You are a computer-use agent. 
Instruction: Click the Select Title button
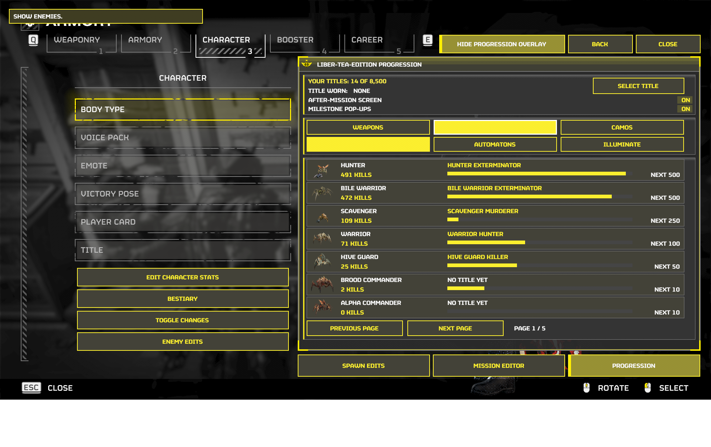point(638,86)
